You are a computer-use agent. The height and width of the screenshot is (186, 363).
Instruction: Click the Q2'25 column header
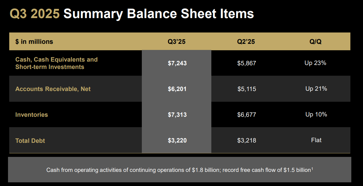[246, 42]
